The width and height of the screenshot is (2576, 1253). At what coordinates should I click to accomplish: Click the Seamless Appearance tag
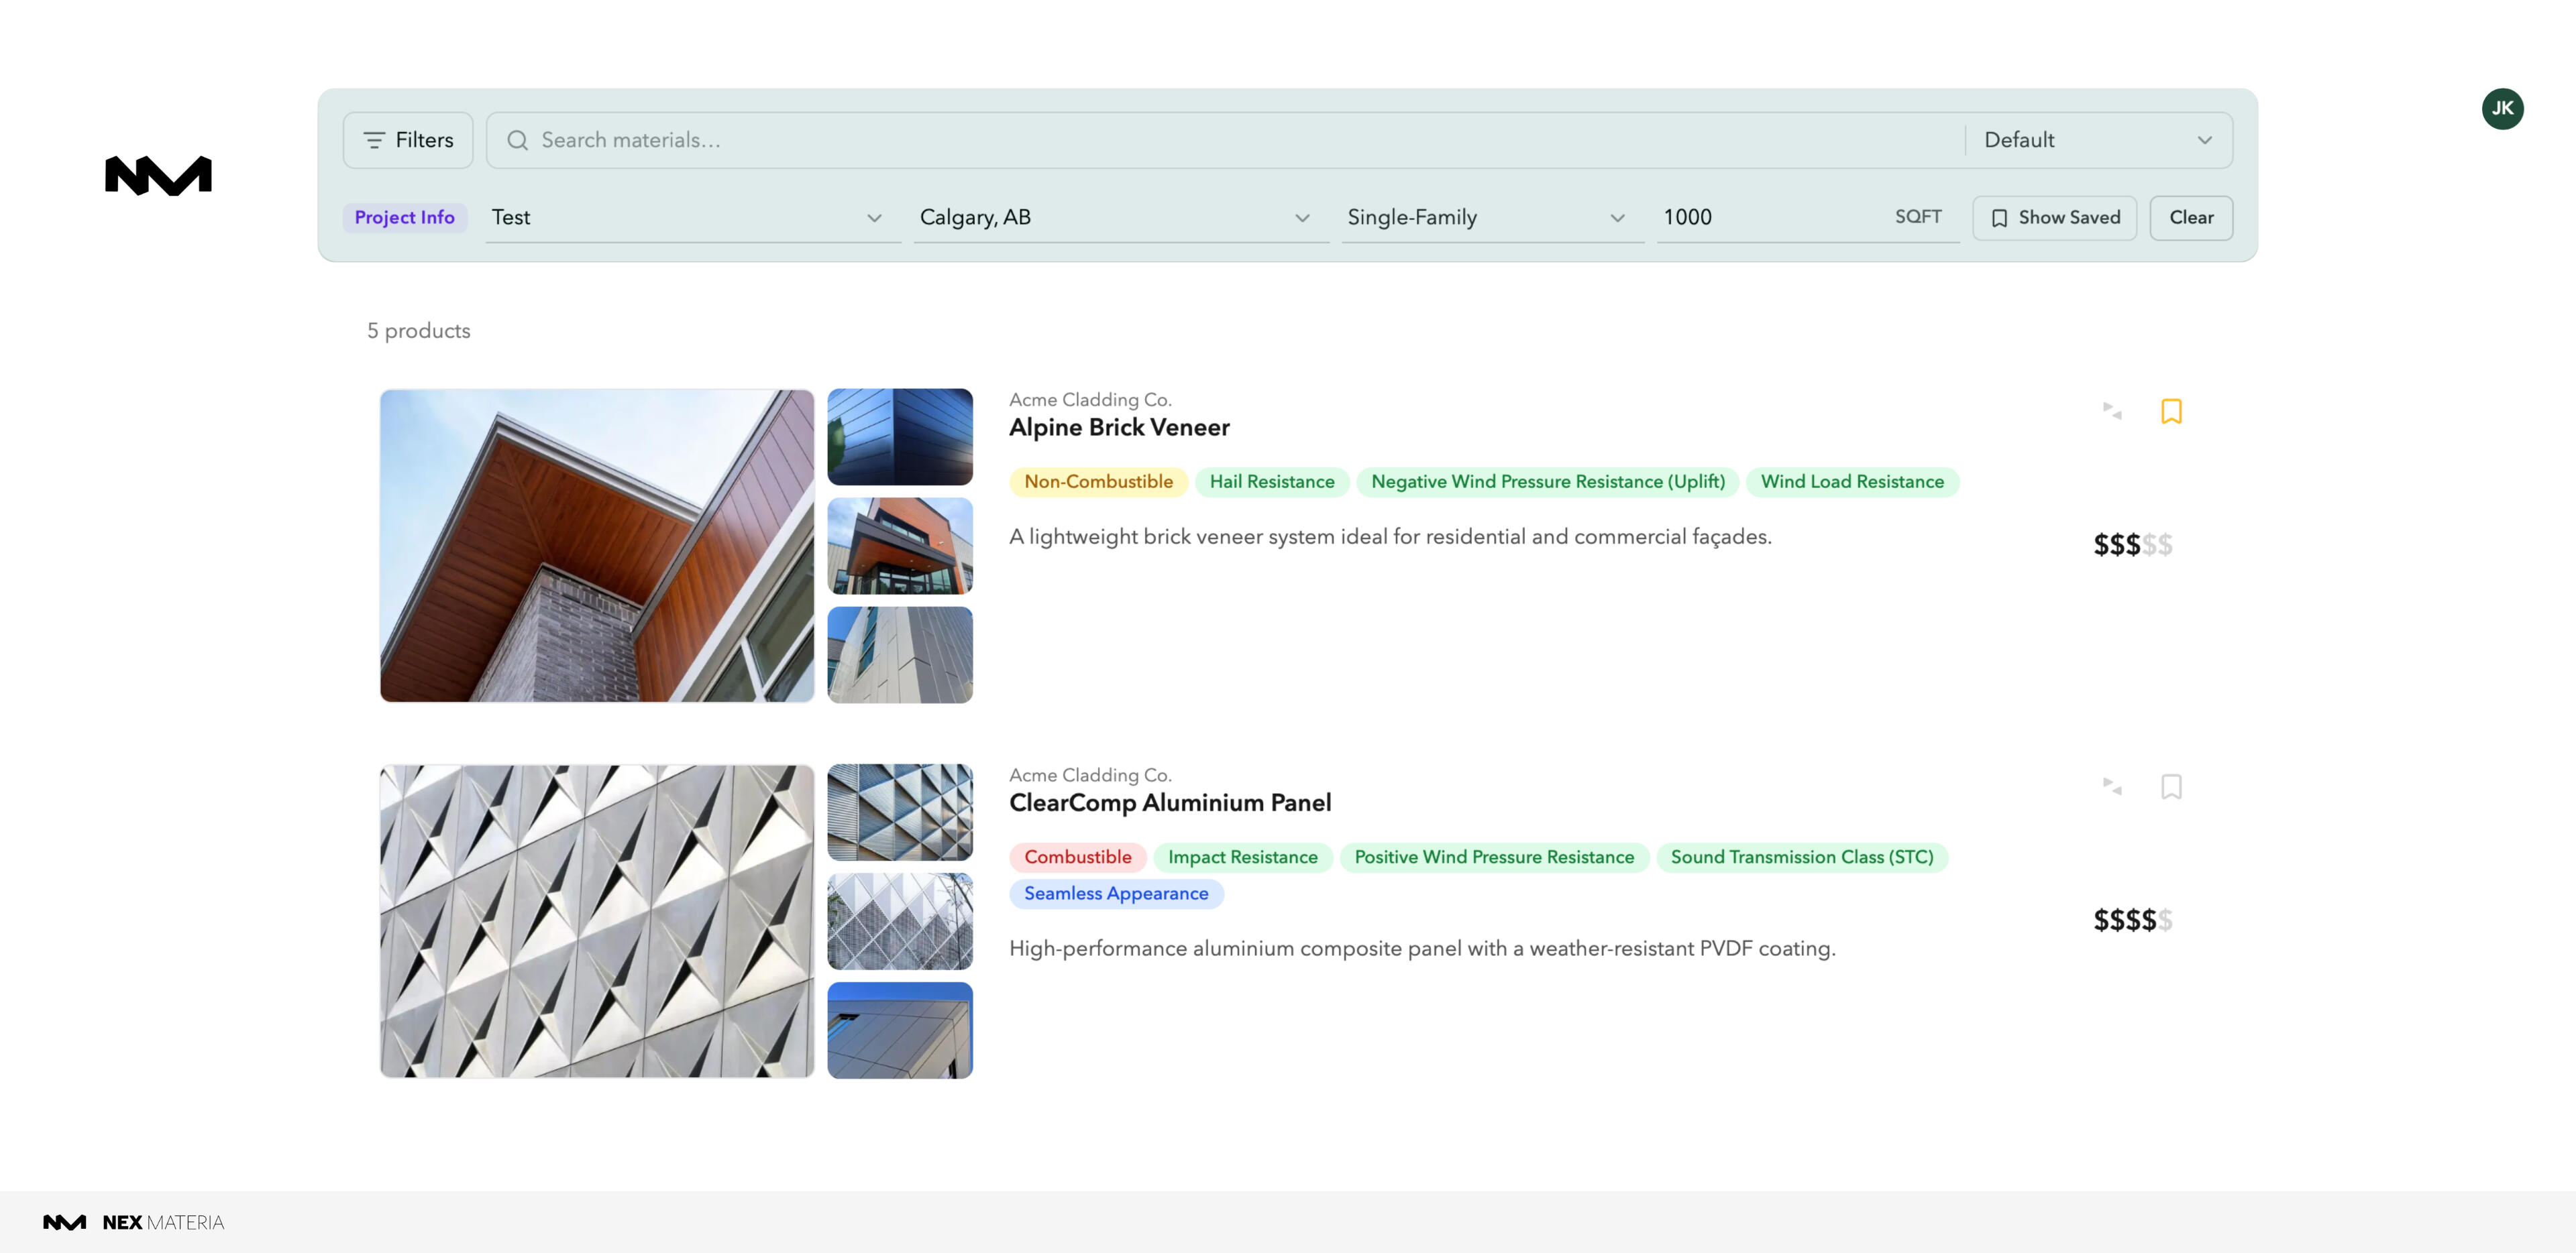point(1115,893)
